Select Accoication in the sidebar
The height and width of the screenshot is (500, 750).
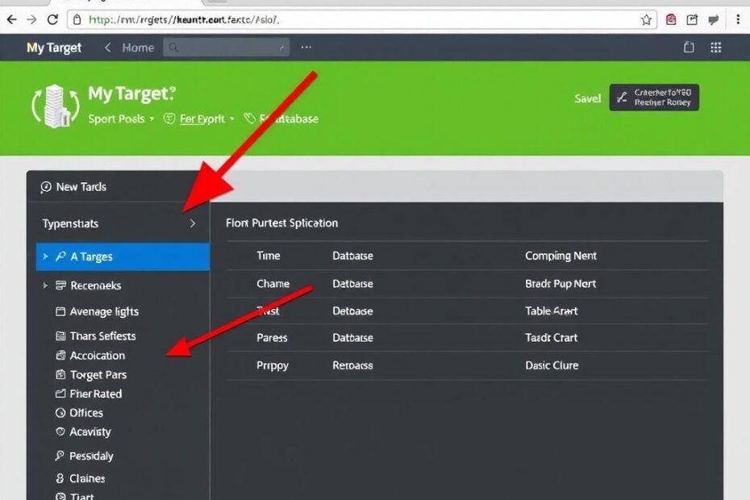coord(97,356)
